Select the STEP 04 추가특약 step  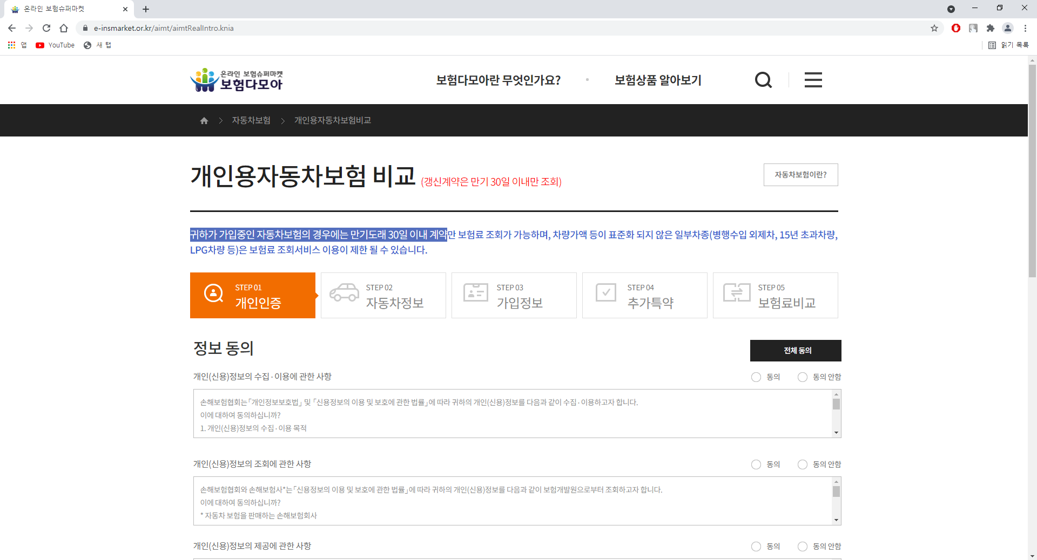(x=645, y=296)
